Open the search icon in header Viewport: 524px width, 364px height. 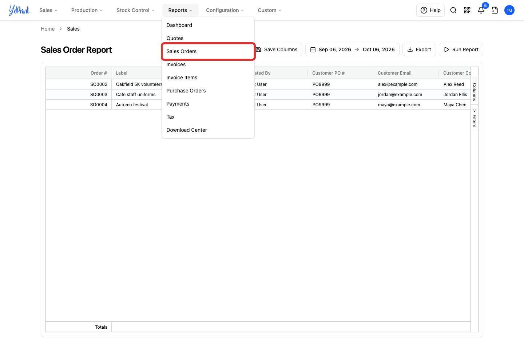tap(453, 10)
